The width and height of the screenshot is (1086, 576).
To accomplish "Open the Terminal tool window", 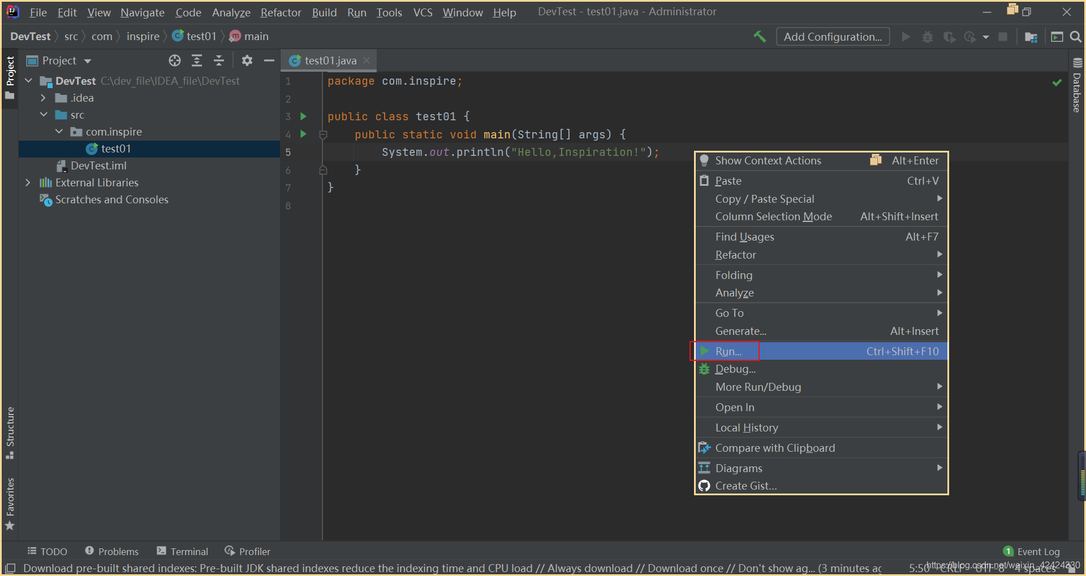I will (183, 551).
